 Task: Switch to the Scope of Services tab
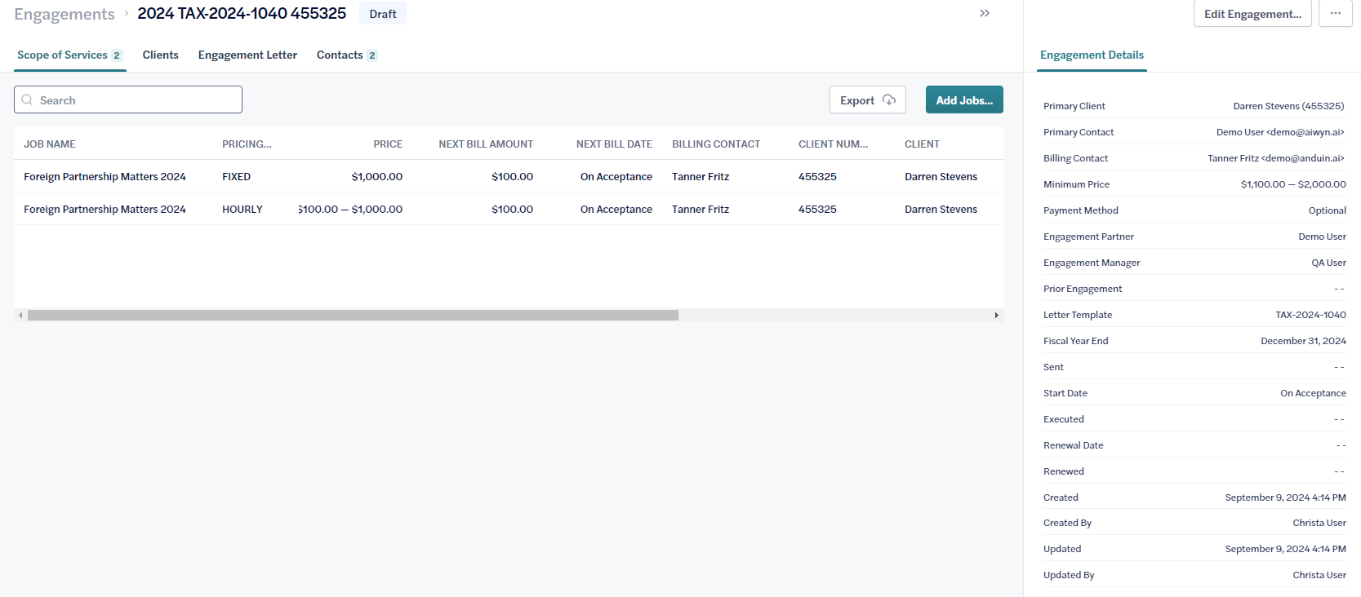(x=70, y=55)
